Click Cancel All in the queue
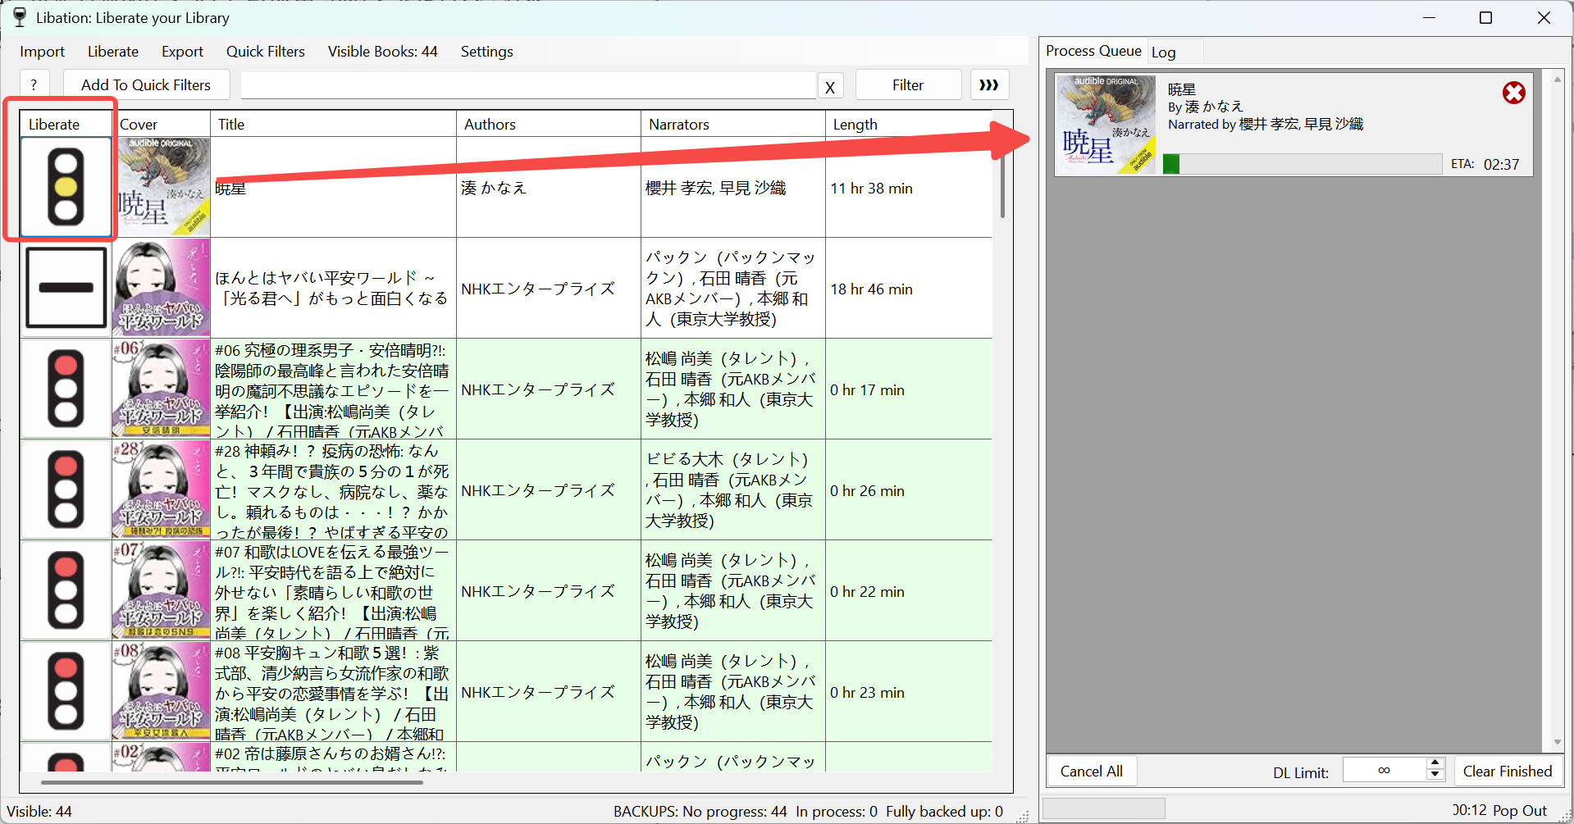The height and width of the screenshot is (824, 1574). click(x=1092, y=771)
